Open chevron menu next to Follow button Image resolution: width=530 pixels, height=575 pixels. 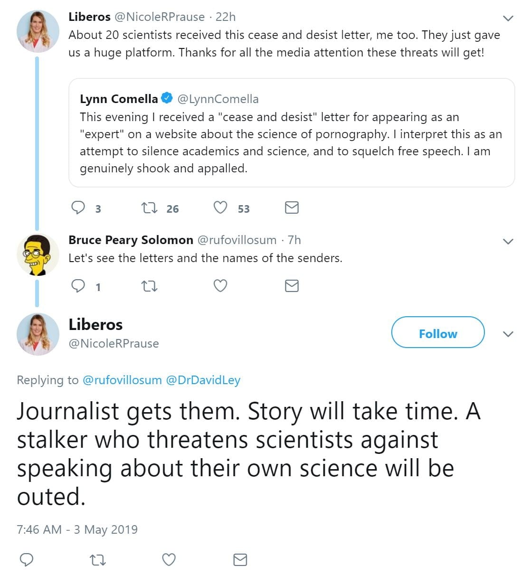(508, 334)
